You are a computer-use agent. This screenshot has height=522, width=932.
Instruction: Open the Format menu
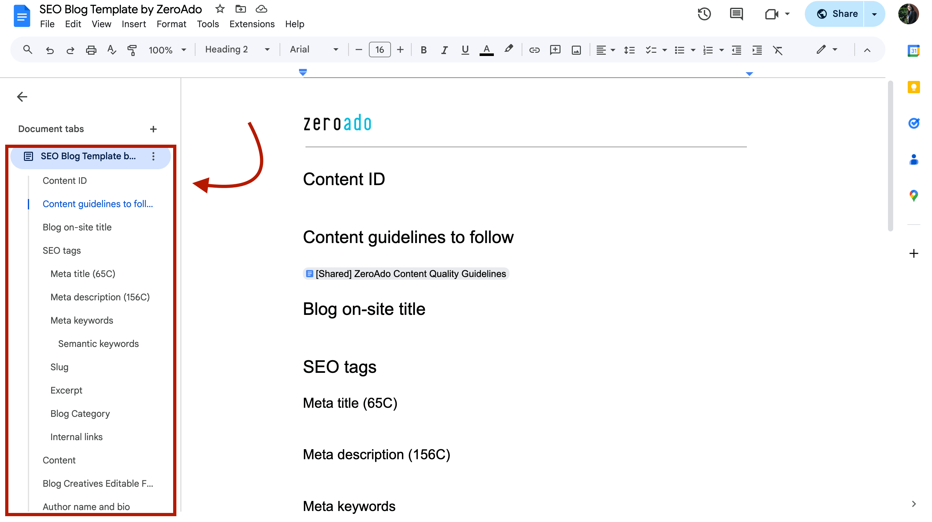pyautogui.click(x=171, y=24)
